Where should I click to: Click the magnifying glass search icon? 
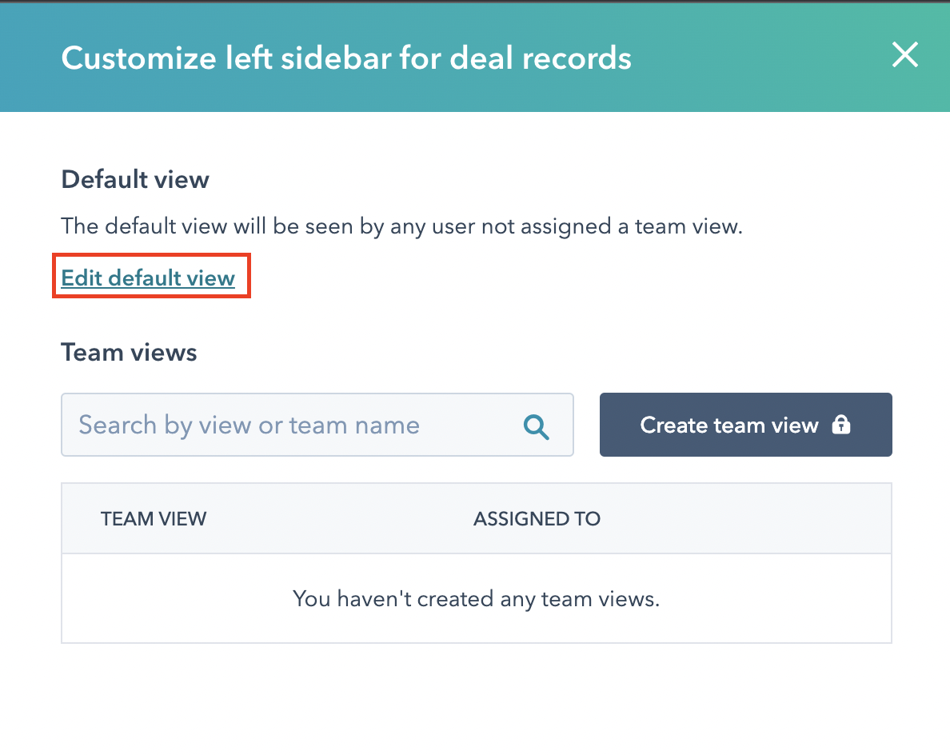point(537,426)
